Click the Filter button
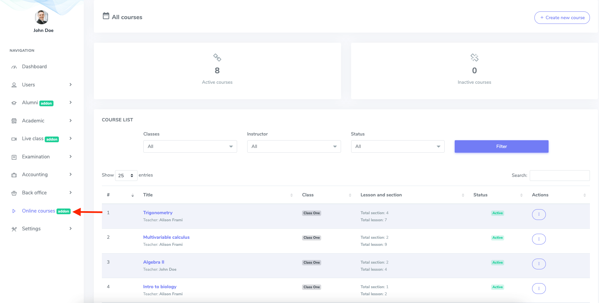Screen dimensions: 599x303 501,146
